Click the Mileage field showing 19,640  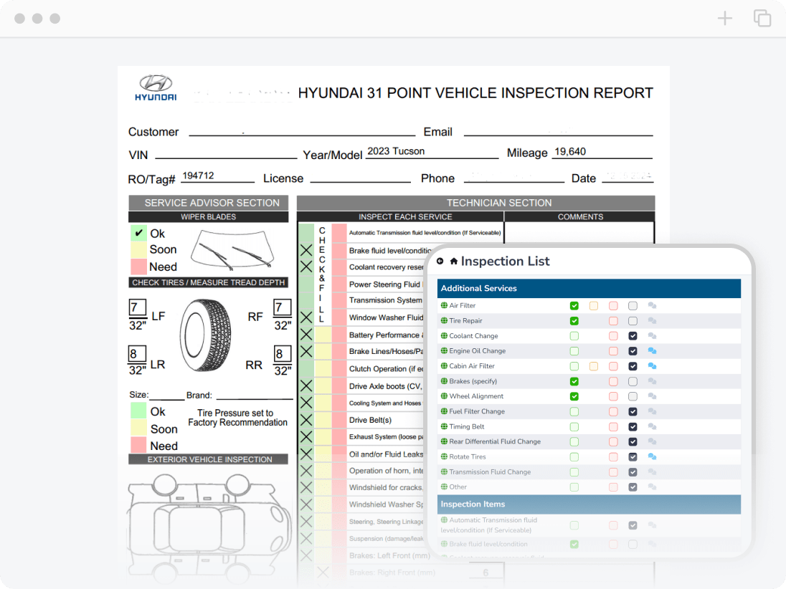point(602,152)
